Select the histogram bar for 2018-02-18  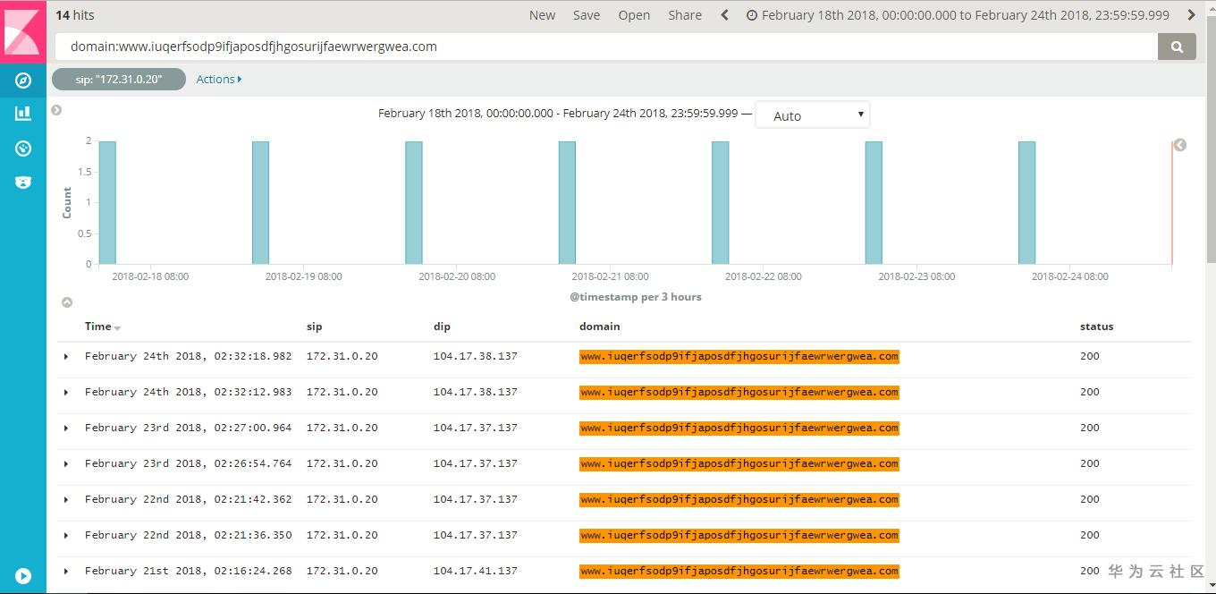[107, 202]
